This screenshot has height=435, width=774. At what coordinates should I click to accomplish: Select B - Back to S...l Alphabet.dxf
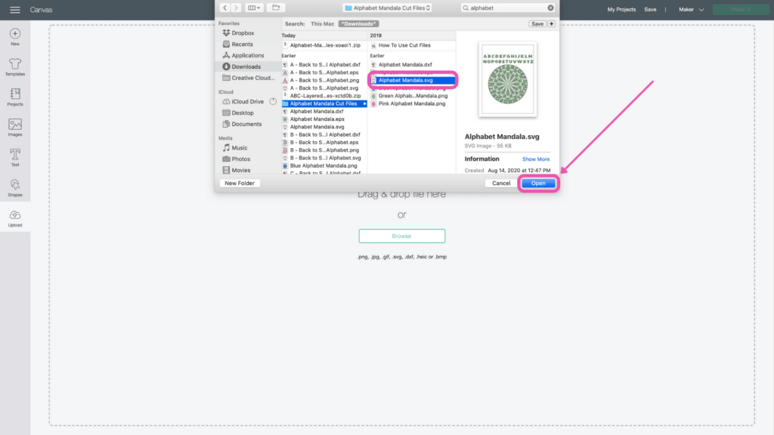[x=324, y=134]
